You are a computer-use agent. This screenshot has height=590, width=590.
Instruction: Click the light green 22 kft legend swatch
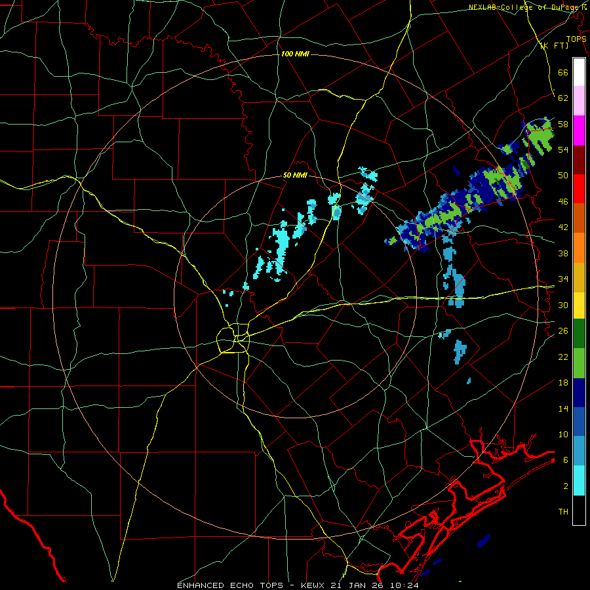pos(579,363)
